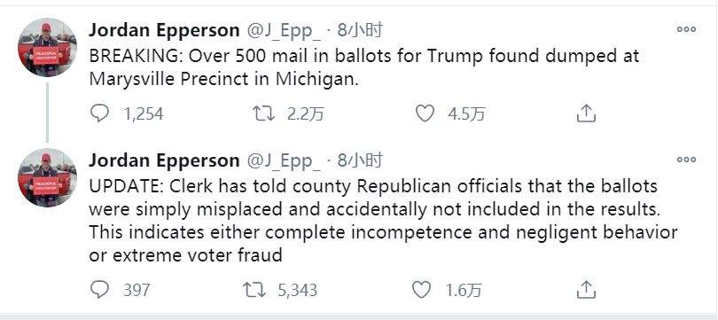Reply to the BREAKING ballots tweet
This screenshot has height=320, width=718.
coord(99,113)
